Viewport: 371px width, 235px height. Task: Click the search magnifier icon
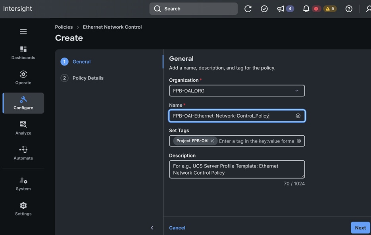(158, 9)
